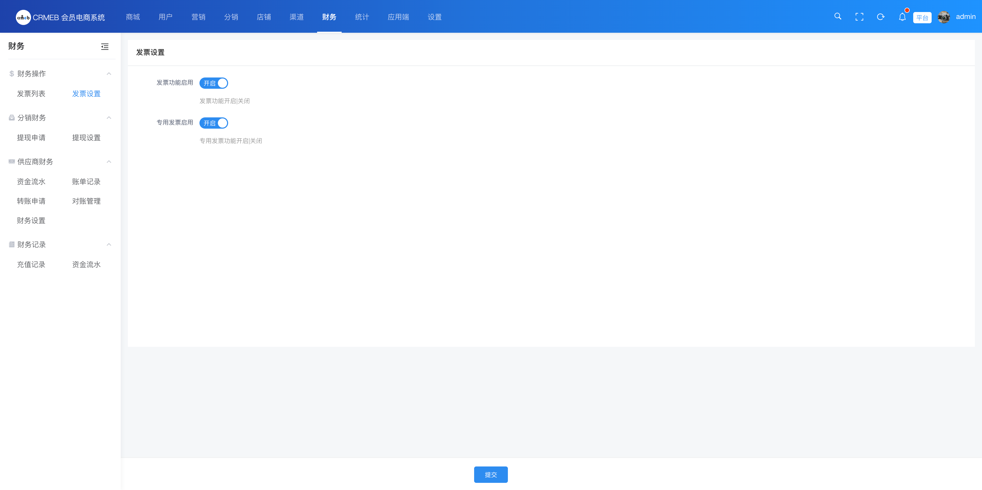Collapse the 财务操作 section chevron
The image size is (982, 490).
coord(109,74)
